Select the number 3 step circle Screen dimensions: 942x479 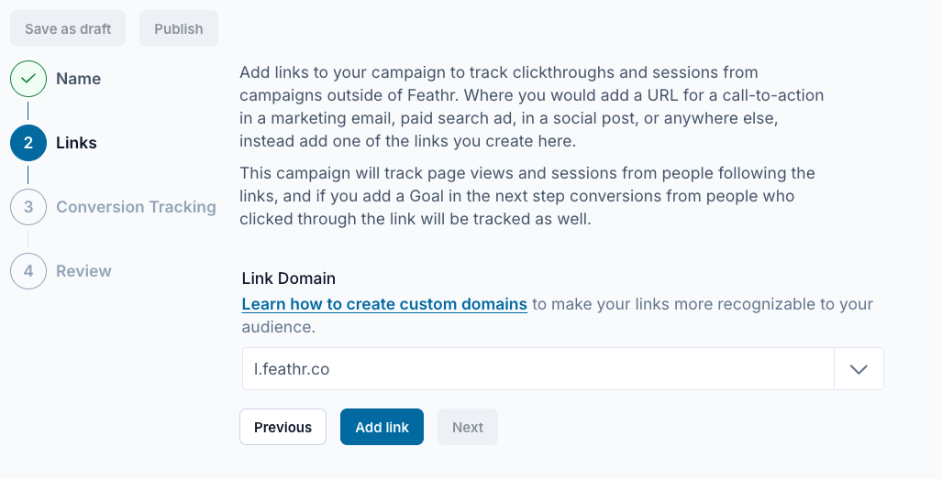coord(28,207)
